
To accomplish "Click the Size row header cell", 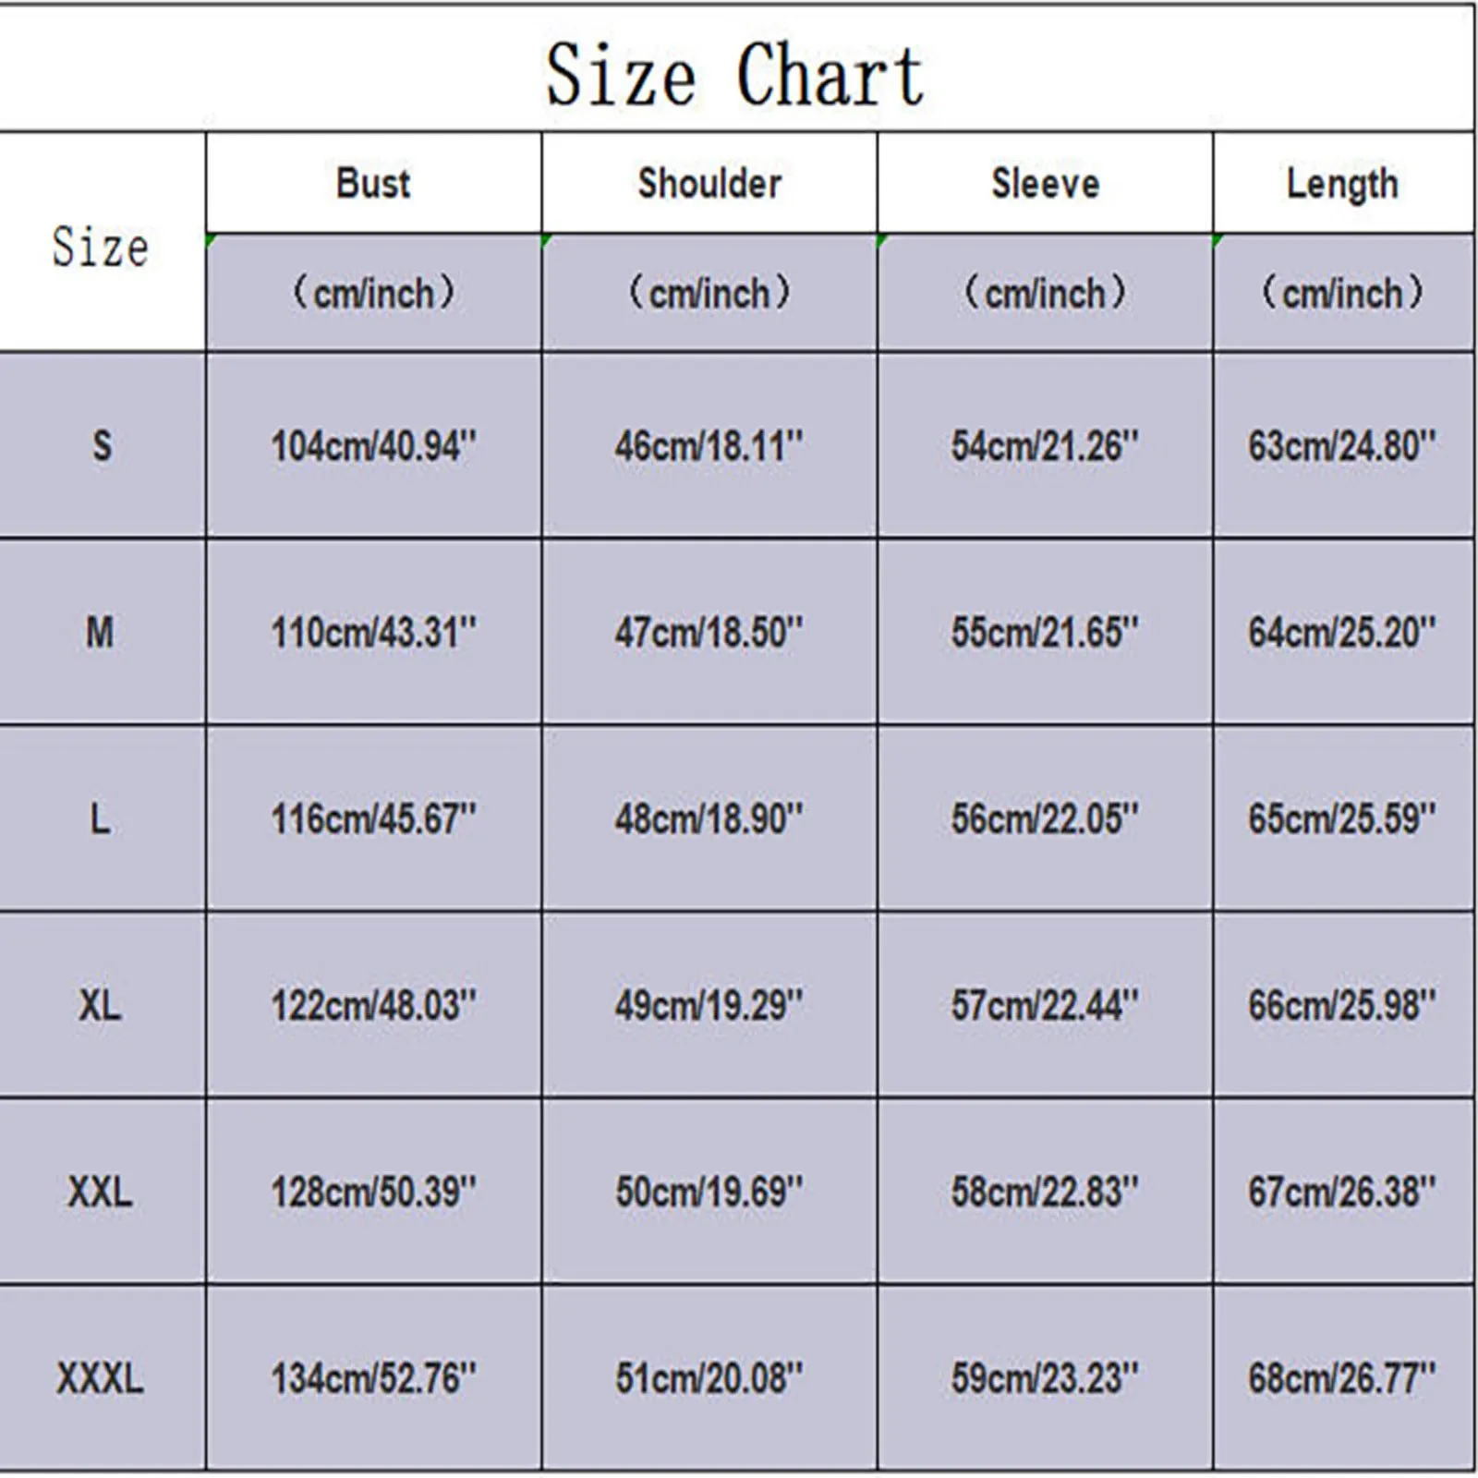I will pyautogui.click(x=101, y=247).
